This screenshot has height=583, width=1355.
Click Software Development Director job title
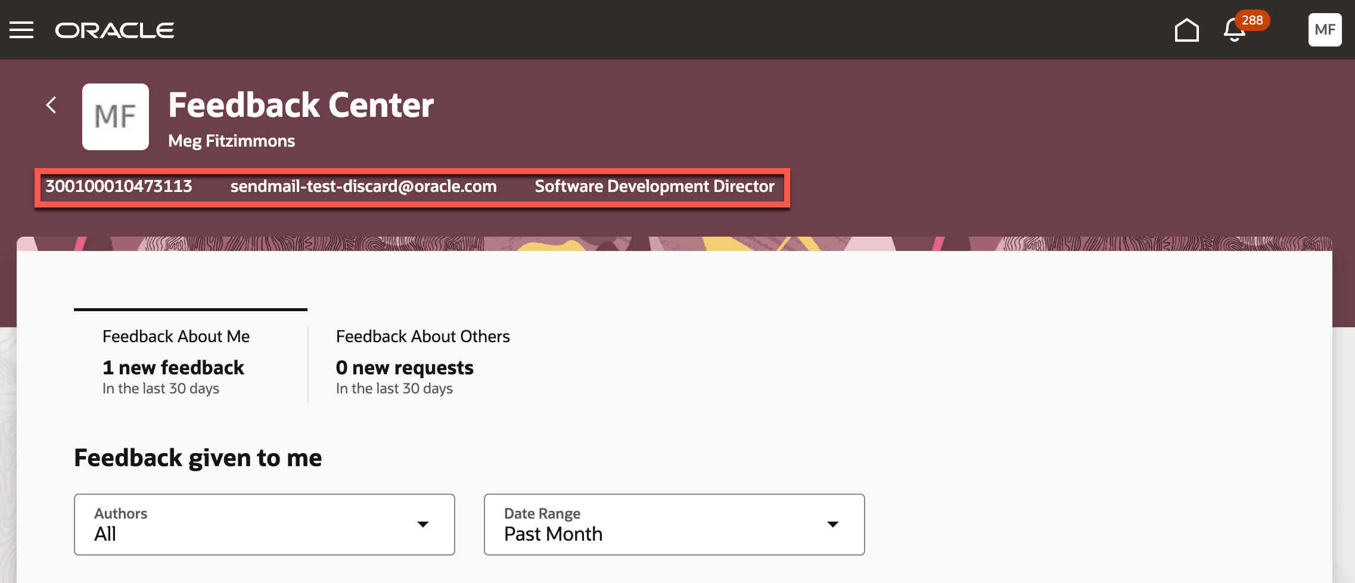[654, 186]
